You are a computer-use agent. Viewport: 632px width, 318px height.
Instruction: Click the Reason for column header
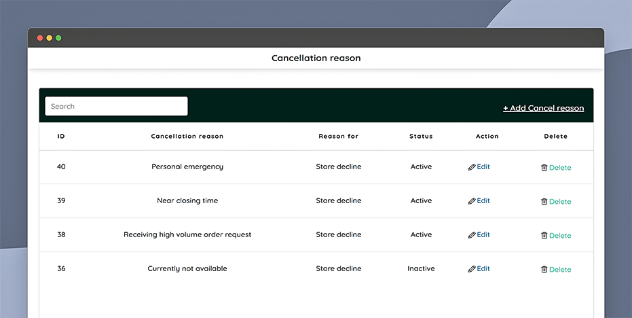tap(339, 137)
